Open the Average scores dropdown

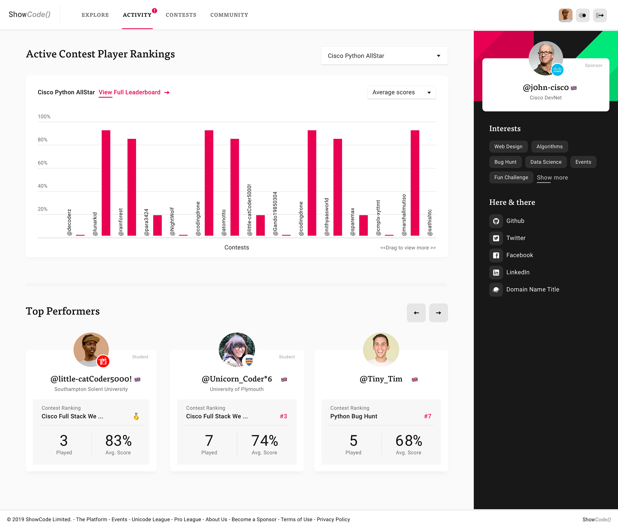401,92
